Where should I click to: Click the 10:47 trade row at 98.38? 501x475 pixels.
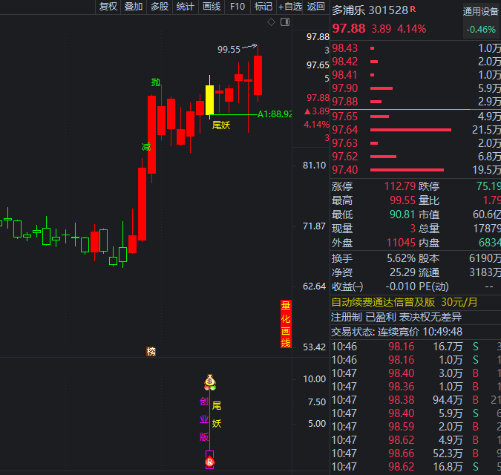tap(416, 400)
